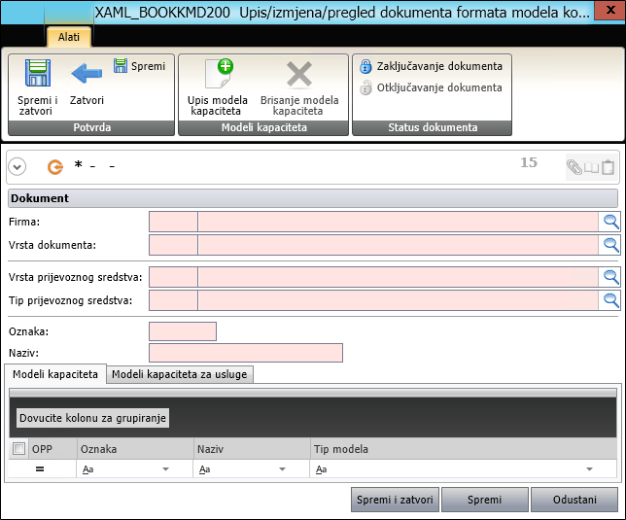626x520 pixels.
Task: Click Upis modela kapaciteta icon
Action: coord(219,74)
